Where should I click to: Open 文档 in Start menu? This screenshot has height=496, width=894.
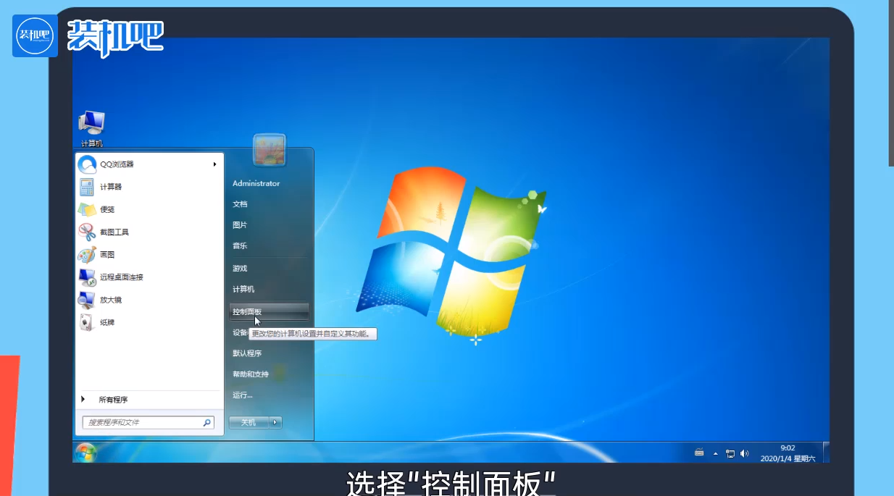240,204
